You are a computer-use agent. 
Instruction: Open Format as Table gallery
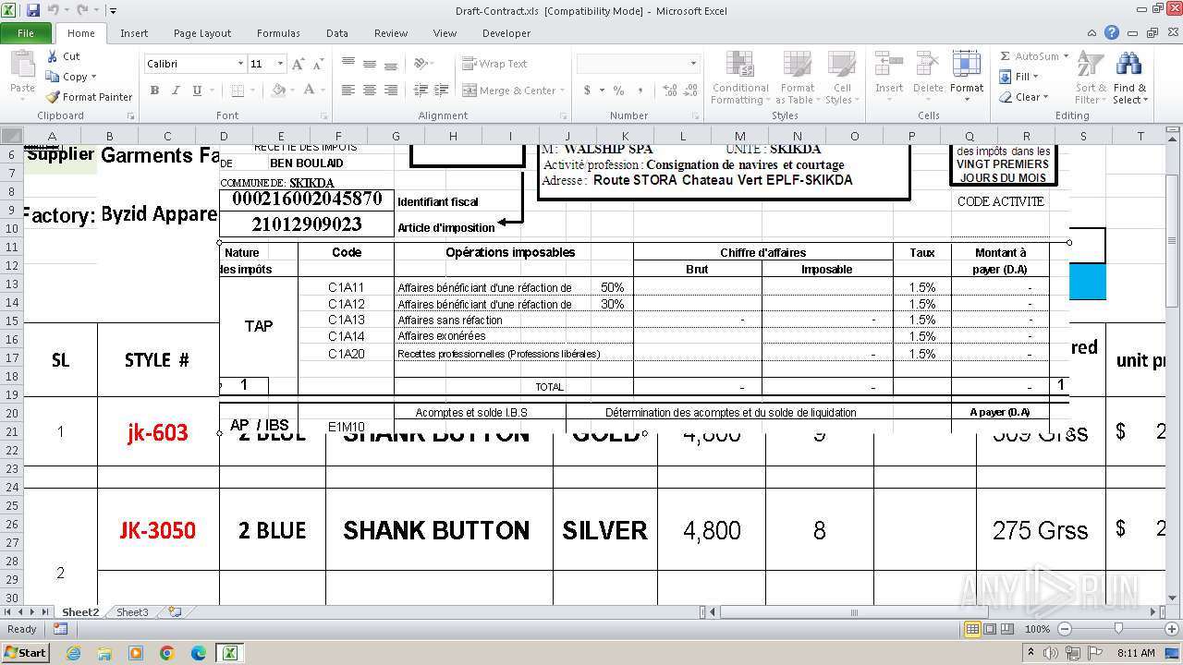click(x=797, y=79)
